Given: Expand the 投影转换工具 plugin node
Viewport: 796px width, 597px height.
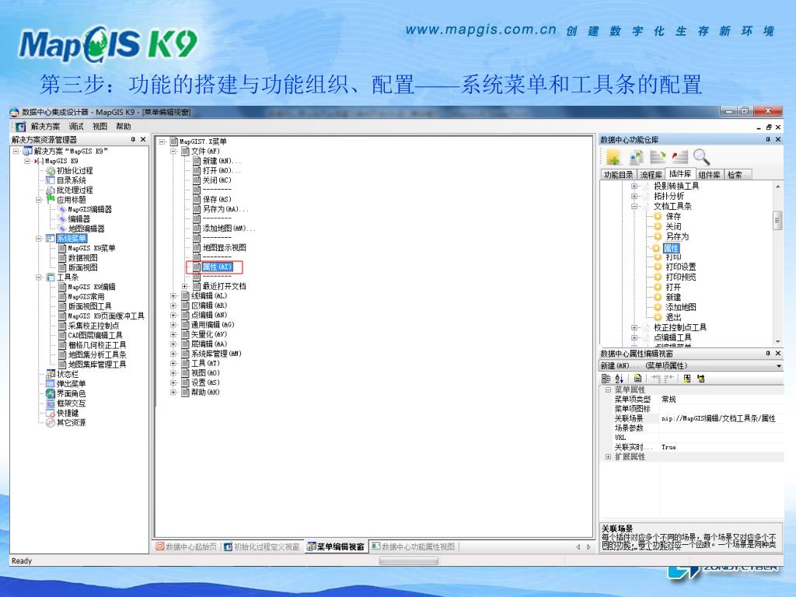Looking at the screenshot, I should (x=634, y=186).
